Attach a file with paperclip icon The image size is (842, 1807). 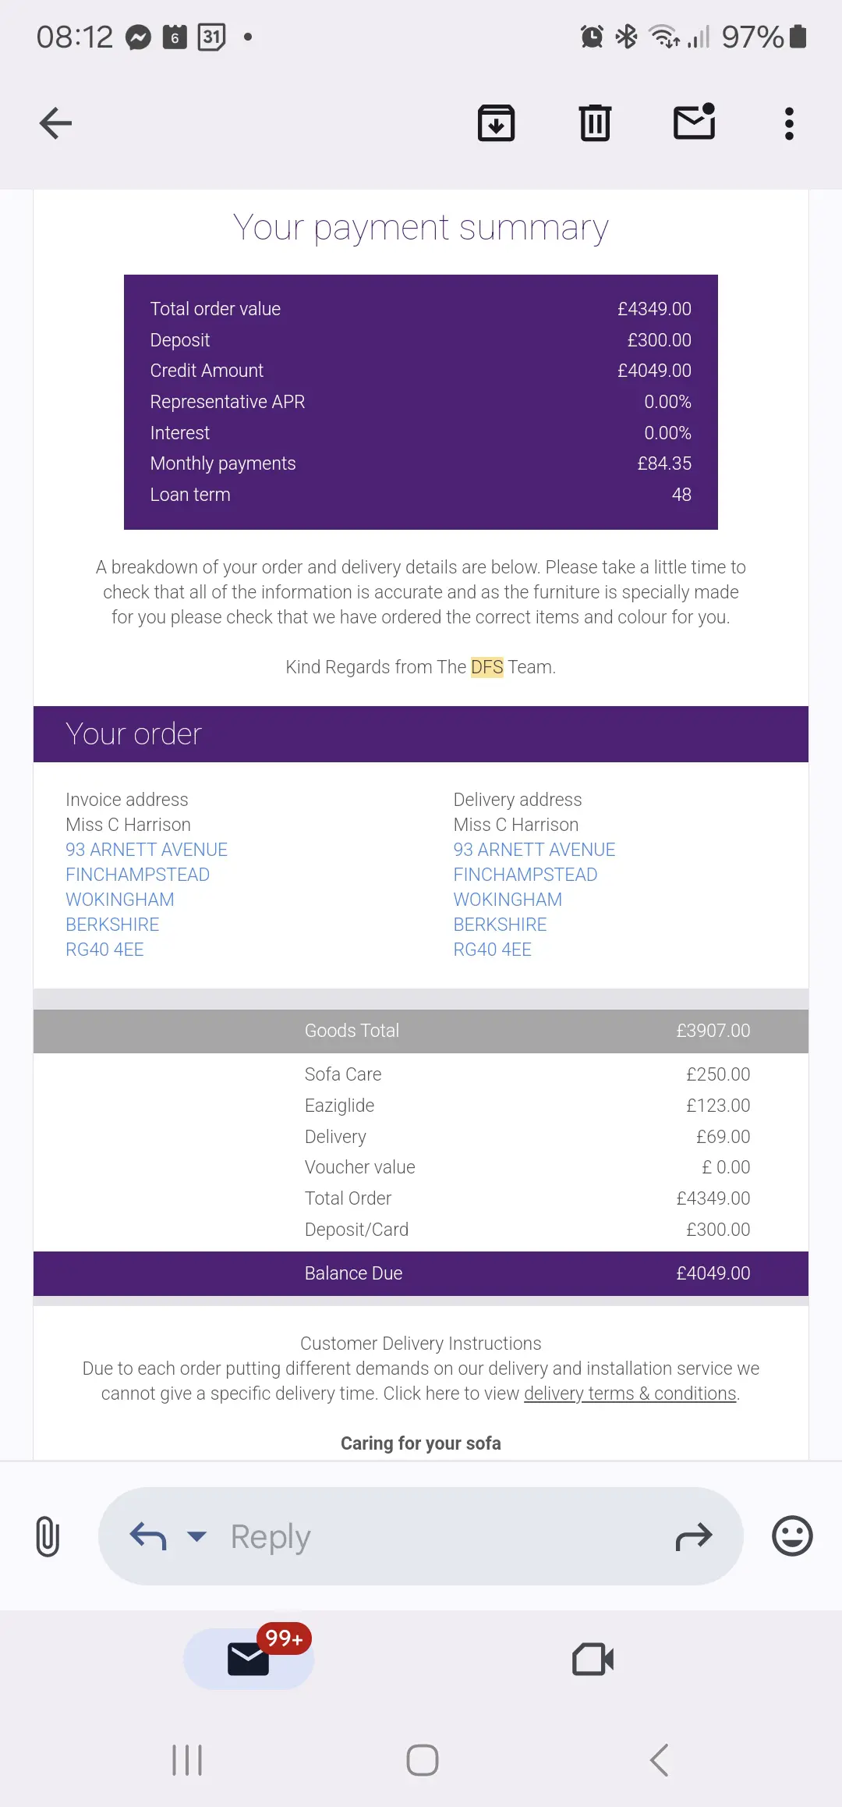pyautogui.click(x=48, y=1536)
